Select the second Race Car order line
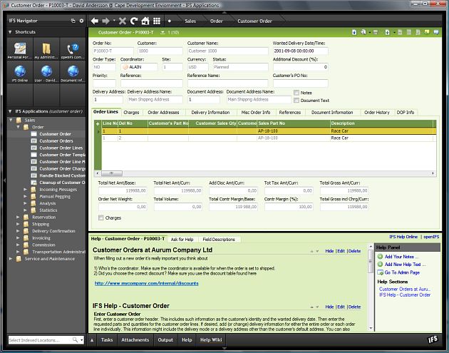Screen dimensions: 449x353 (x=268, y=138)
